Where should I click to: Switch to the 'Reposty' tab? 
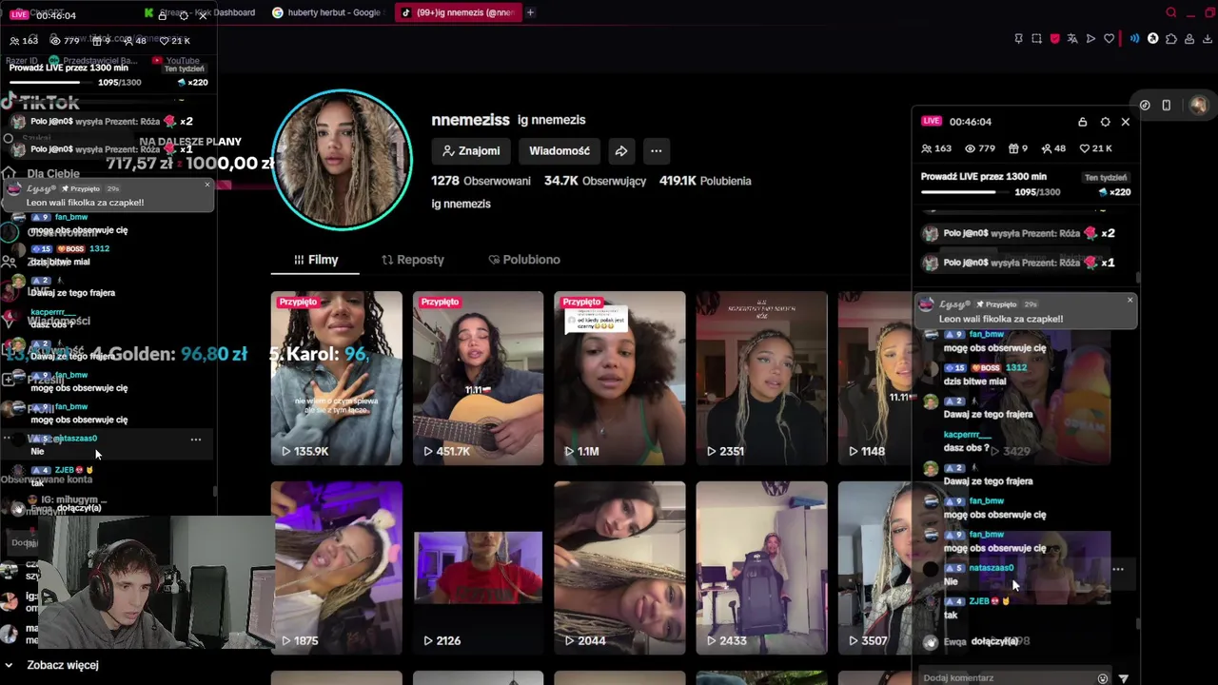click(x=413, y=260)
